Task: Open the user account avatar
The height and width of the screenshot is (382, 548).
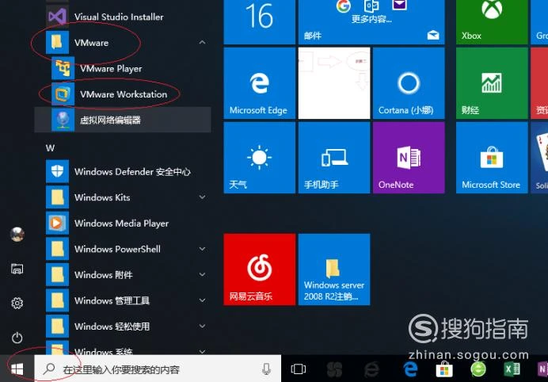Action: [x=17, y=234]
